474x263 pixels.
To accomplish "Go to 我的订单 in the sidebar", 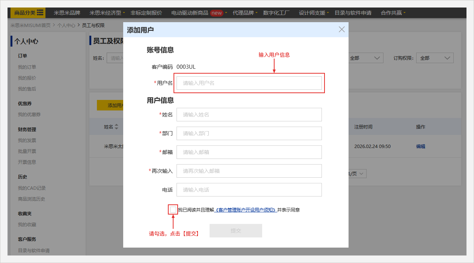I will click(x=27, y=67).
